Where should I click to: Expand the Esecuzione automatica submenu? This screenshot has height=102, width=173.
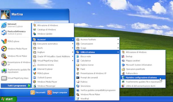click(x=53, y=44)
